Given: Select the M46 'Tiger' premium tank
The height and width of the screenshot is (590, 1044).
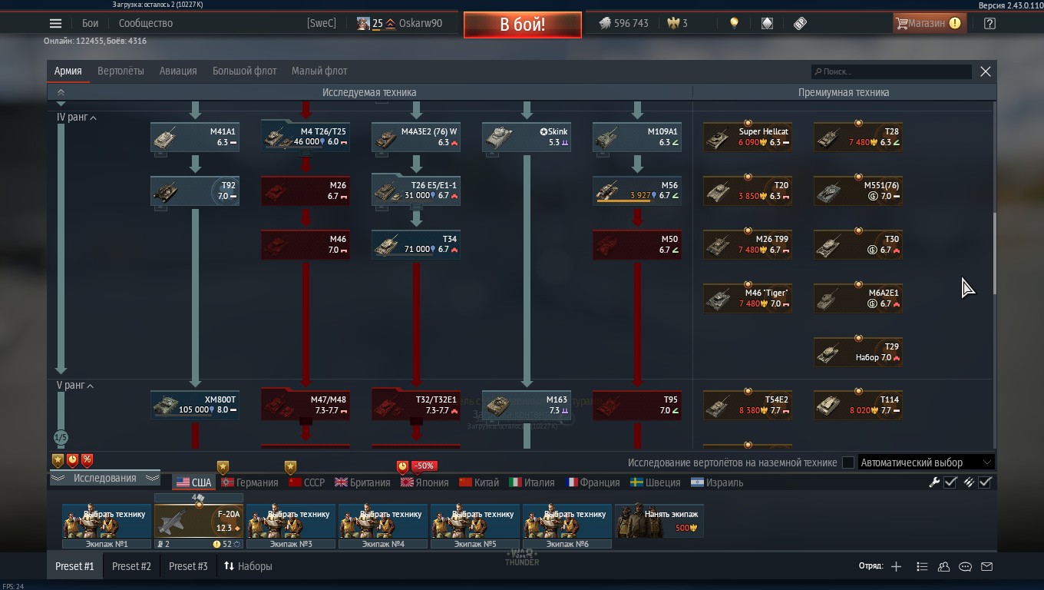Looking at the screenshot, I should [748, 298].
